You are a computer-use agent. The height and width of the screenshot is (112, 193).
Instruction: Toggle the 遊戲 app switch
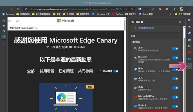[175, 88]
